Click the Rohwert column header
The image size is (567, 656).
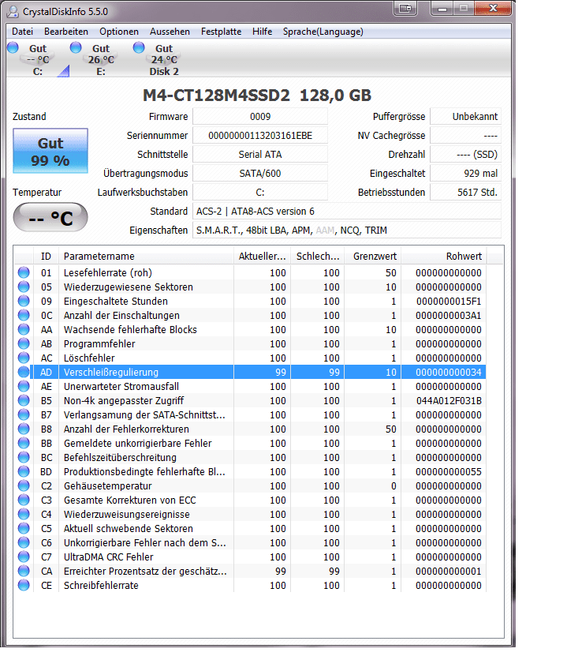(444, 257)
